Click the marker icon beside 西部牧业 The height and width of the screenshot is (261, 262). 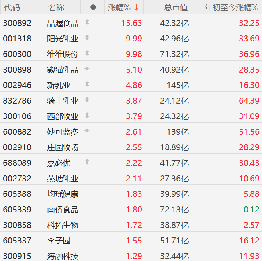87,115
